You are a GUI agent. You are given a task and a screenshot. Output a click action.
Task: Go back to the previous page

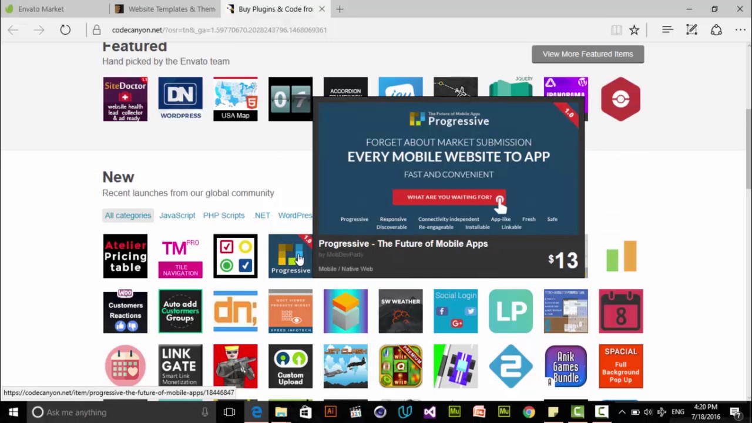point(13,30)
